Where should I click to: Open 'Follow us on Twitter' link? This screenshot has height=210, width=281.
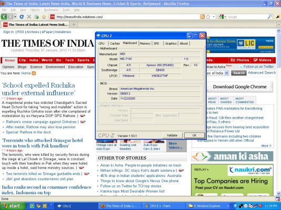pos(258,67)
